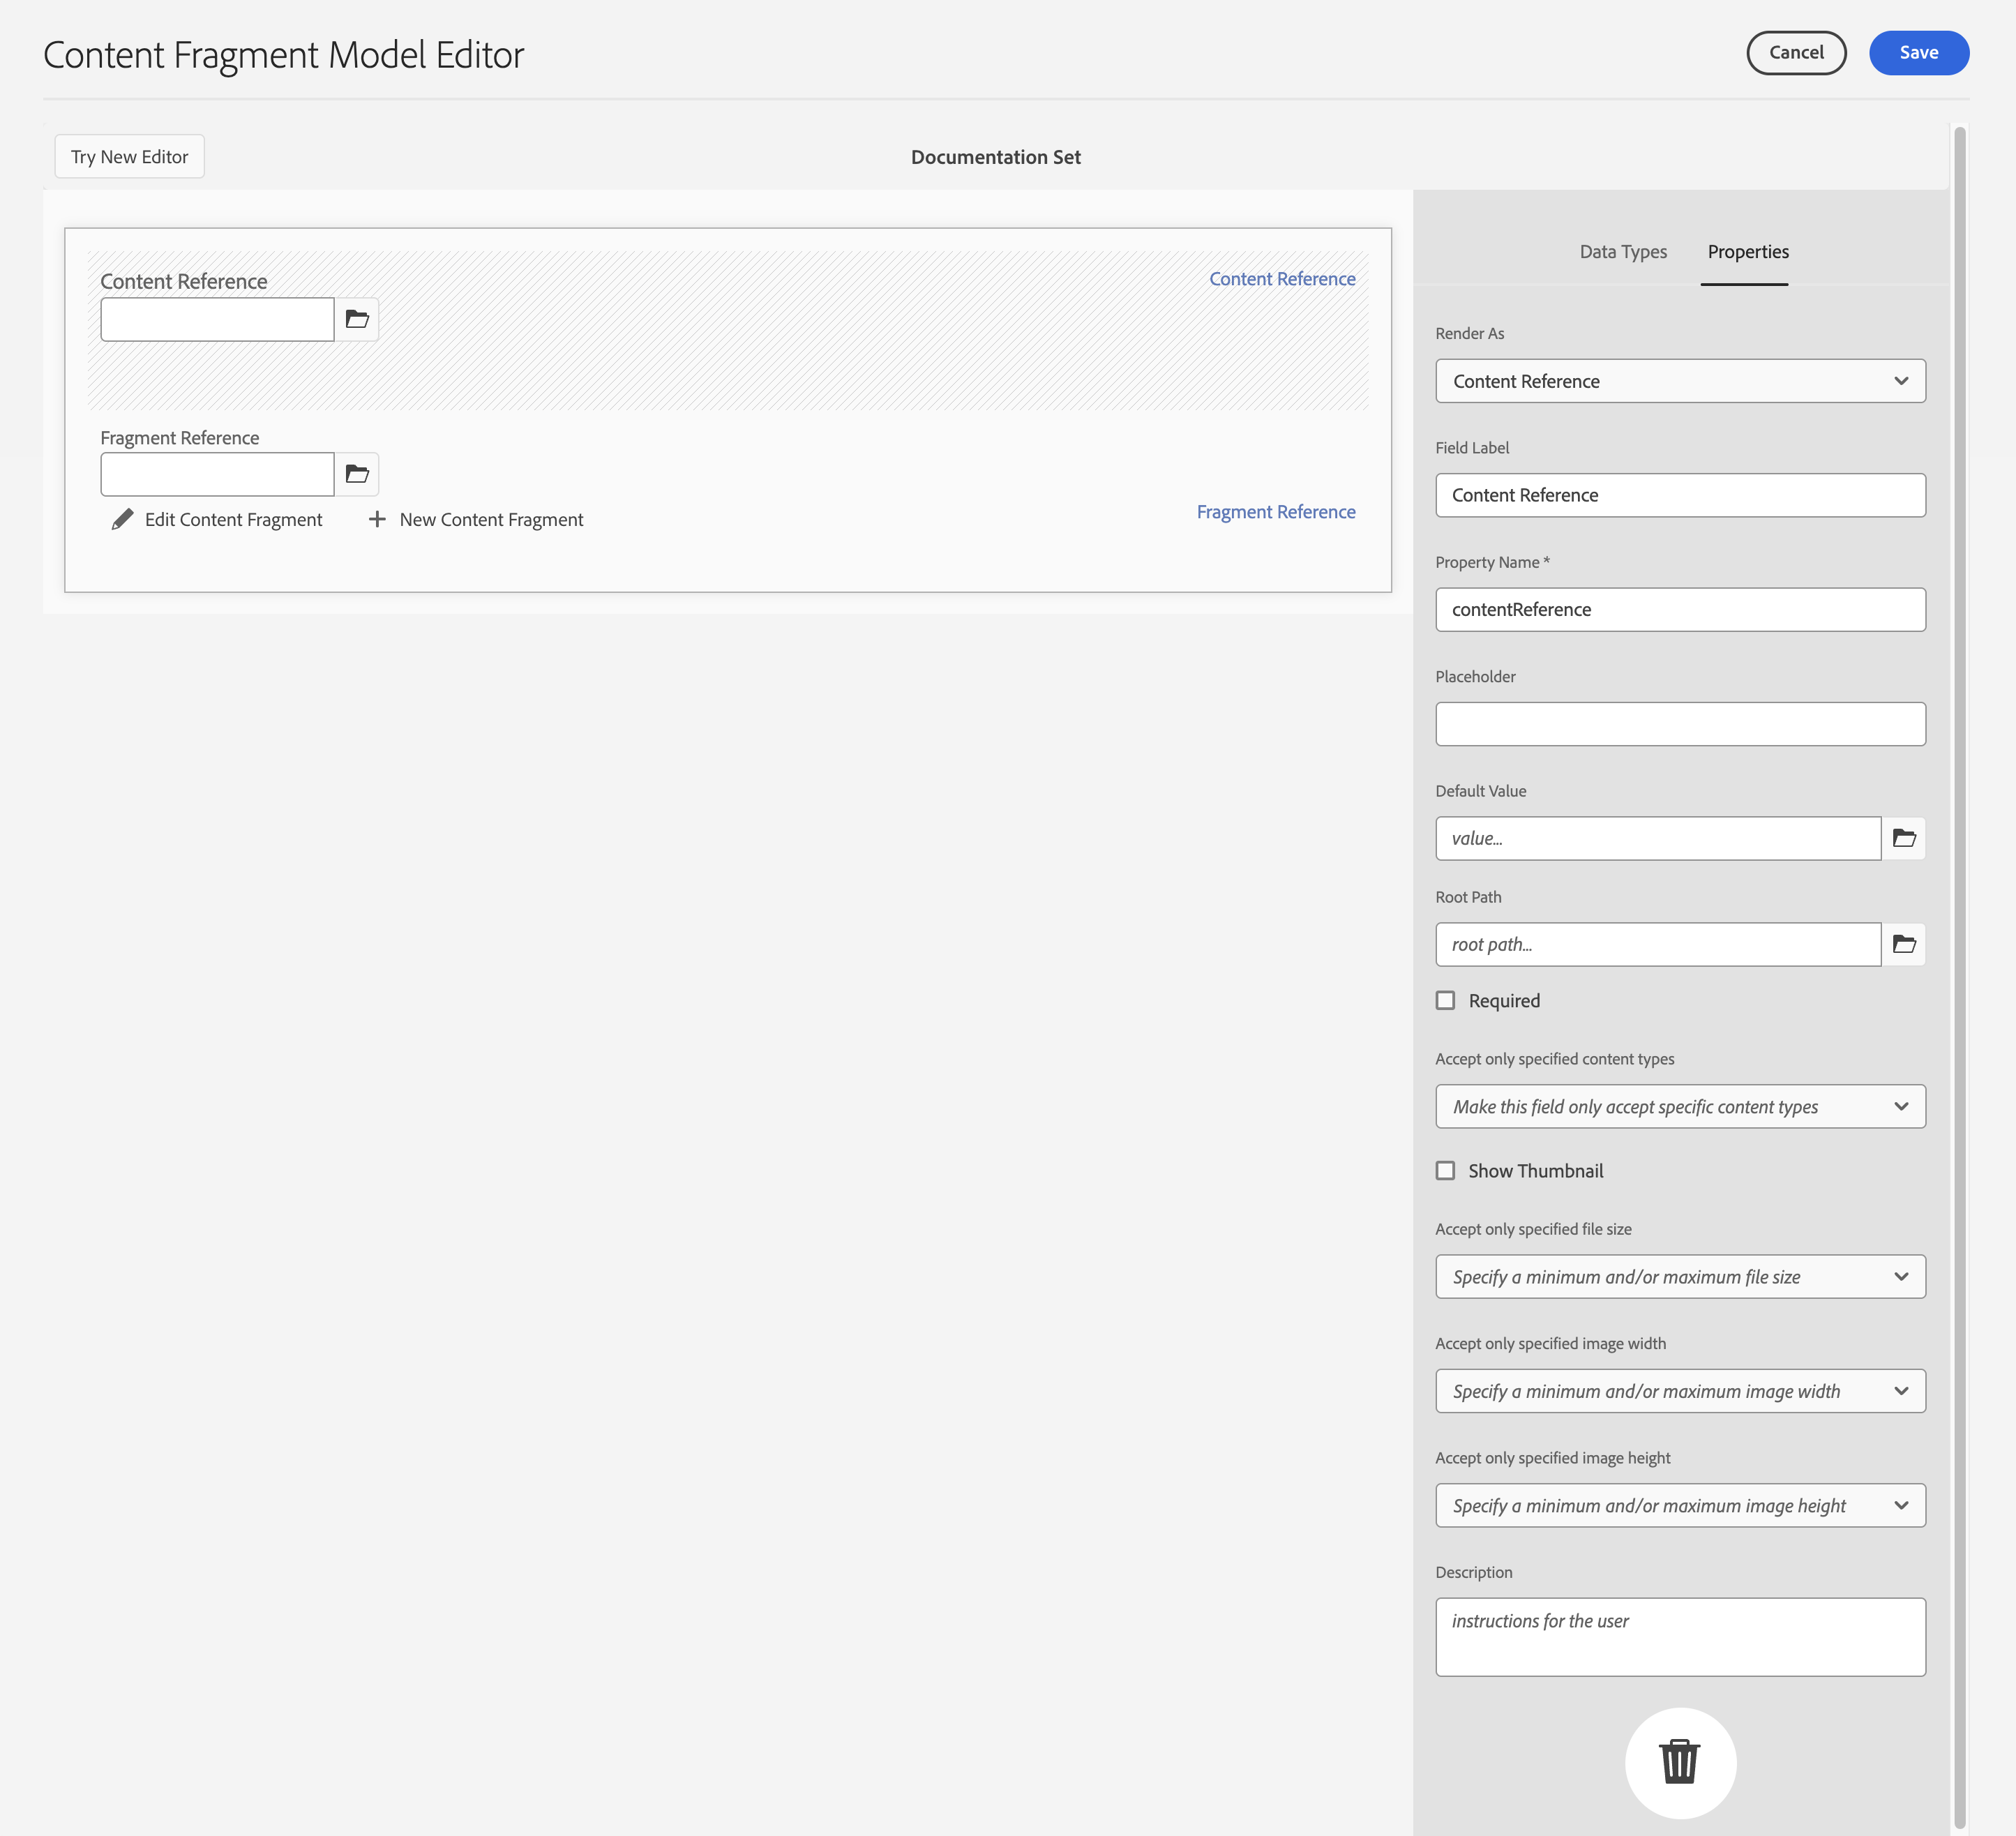Enable the Required checkbox
The height and width of the screenshot is (1836, 2016).
[1445, 1000]
